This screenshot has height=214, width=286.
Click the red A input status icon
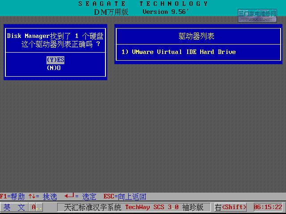point(34,207)
